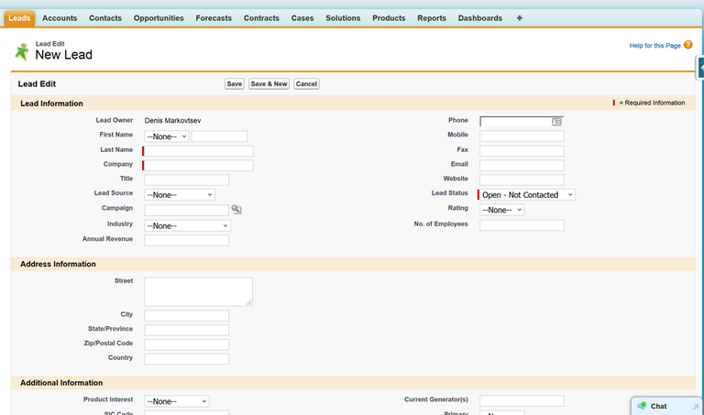704x415 pixels.
Task: Click the Cancel button
Action: 306,84
